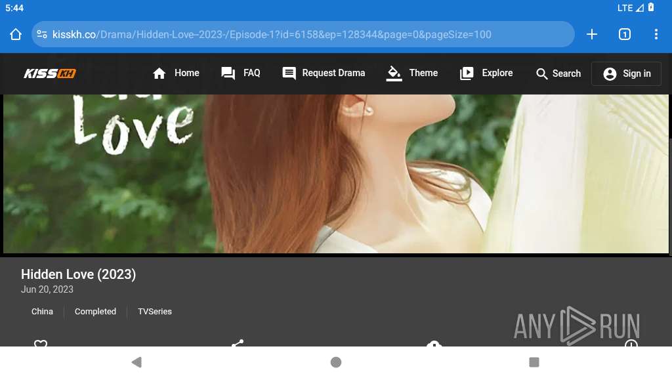Open browser three-dot overflow menu
672x378 pixels.
point(656,34)
